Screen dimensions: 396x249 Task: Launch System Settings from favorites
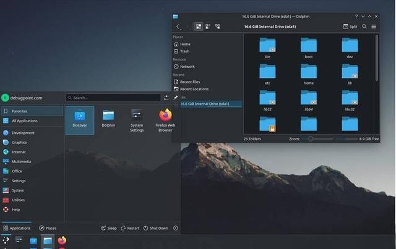point(137,120)
